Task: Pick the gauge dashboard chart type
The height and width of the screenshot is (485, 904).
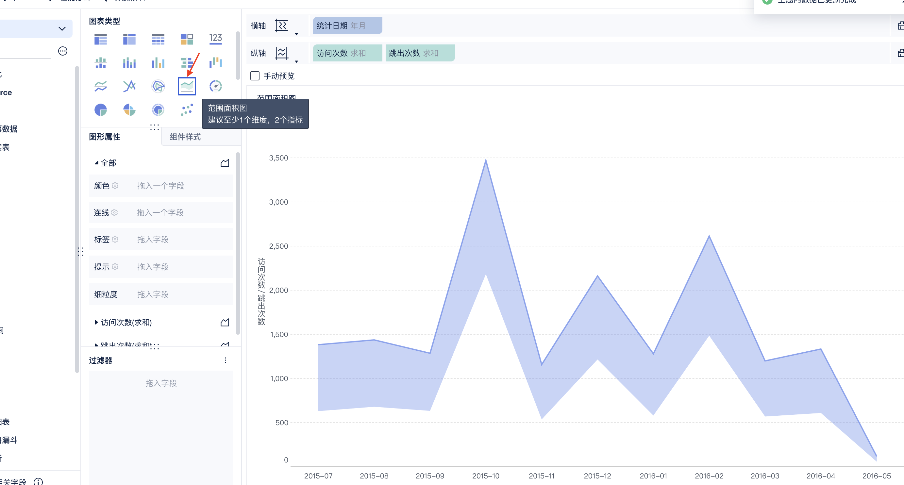Action: tap(215, 86)
